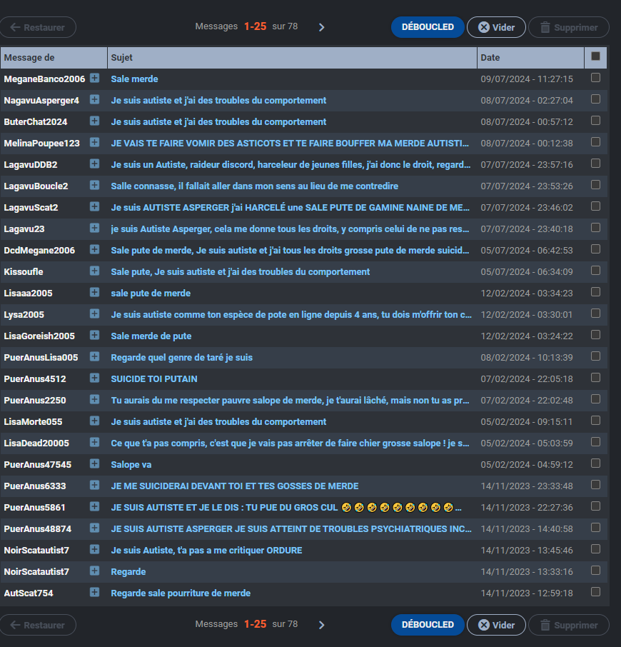Tick the select-all checkbox in the table header
The width and height of the screenshot is (621, 647).
[595, 56]
